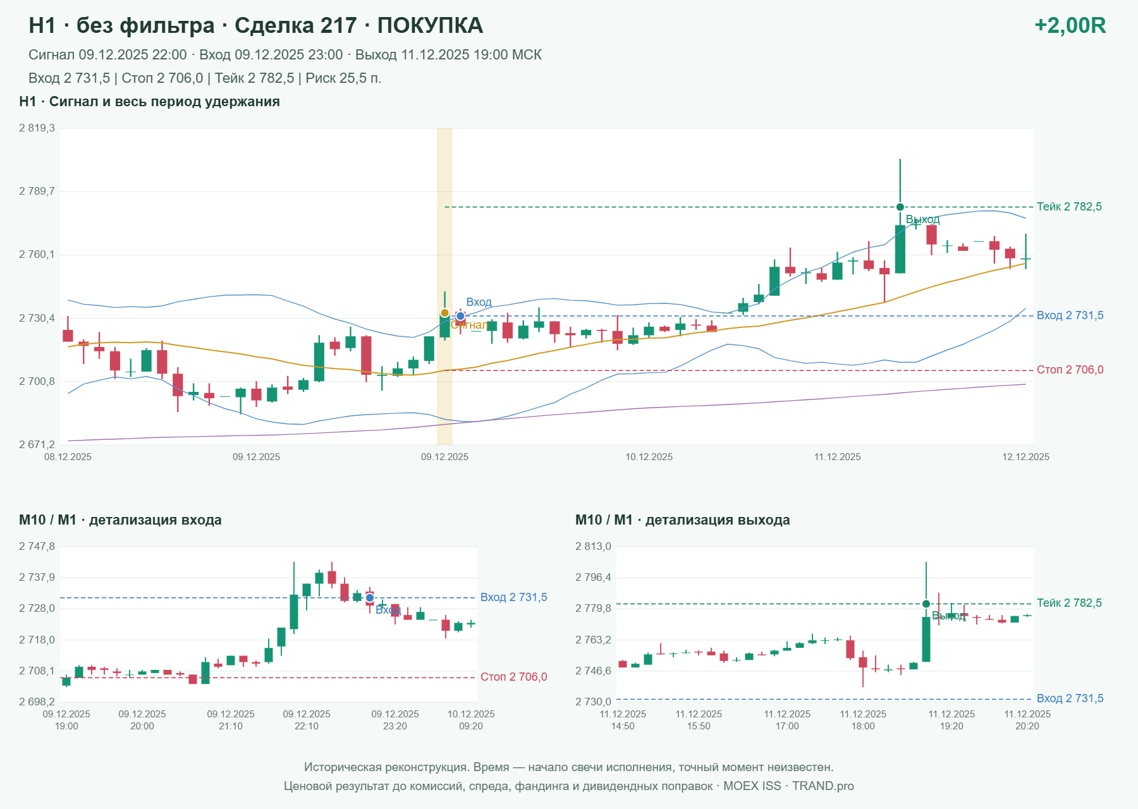Click 'Вход 2 731,5' label on H1 chart
This screenshot has height=809, width=1138.
1070,315
